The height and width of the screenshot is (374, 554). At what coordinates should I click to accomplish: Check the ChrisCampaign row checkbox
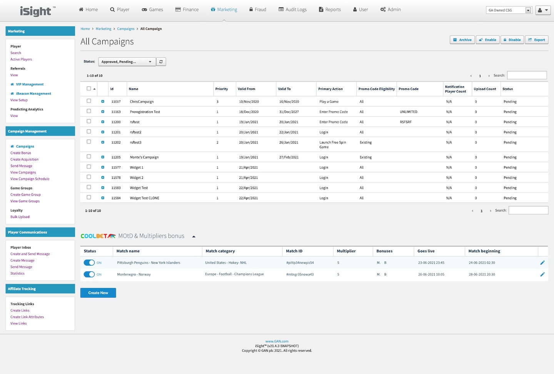(89, 101)
